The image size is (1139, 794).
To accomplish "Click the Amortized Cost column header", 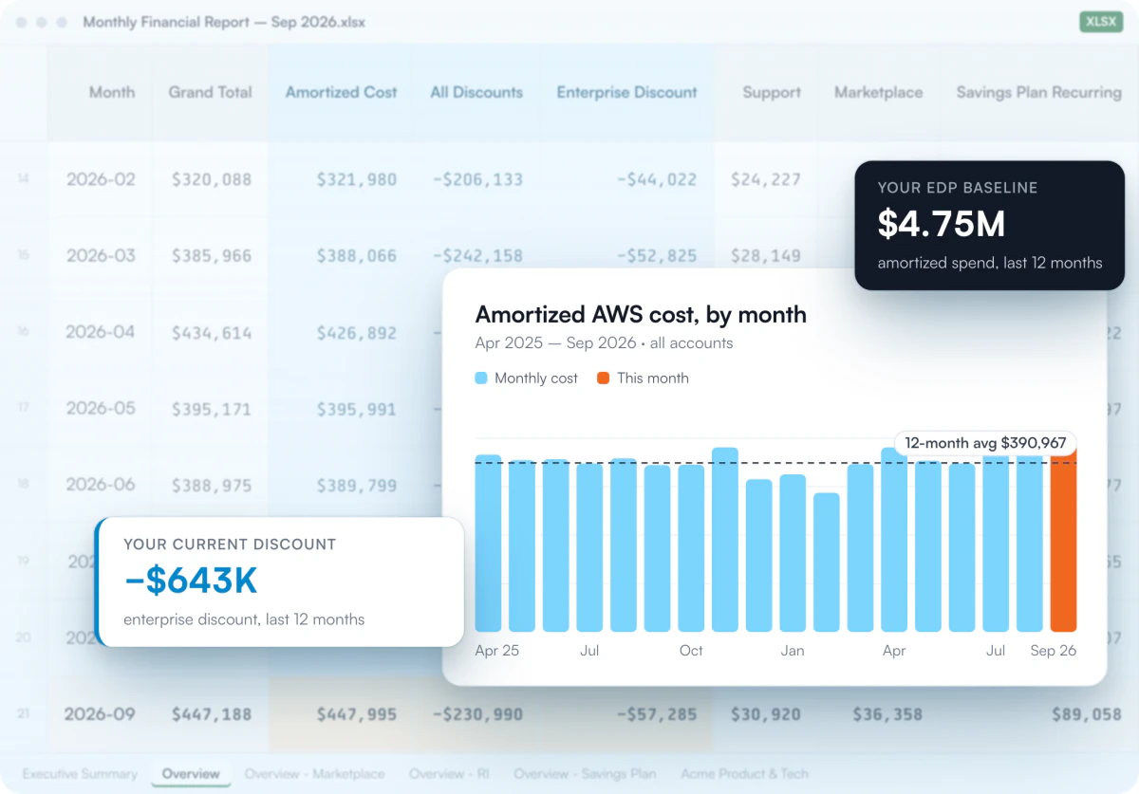I will [342, 92].
